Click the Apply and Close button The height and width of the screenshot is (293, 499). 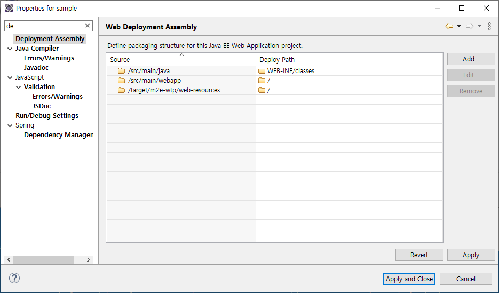409,279
